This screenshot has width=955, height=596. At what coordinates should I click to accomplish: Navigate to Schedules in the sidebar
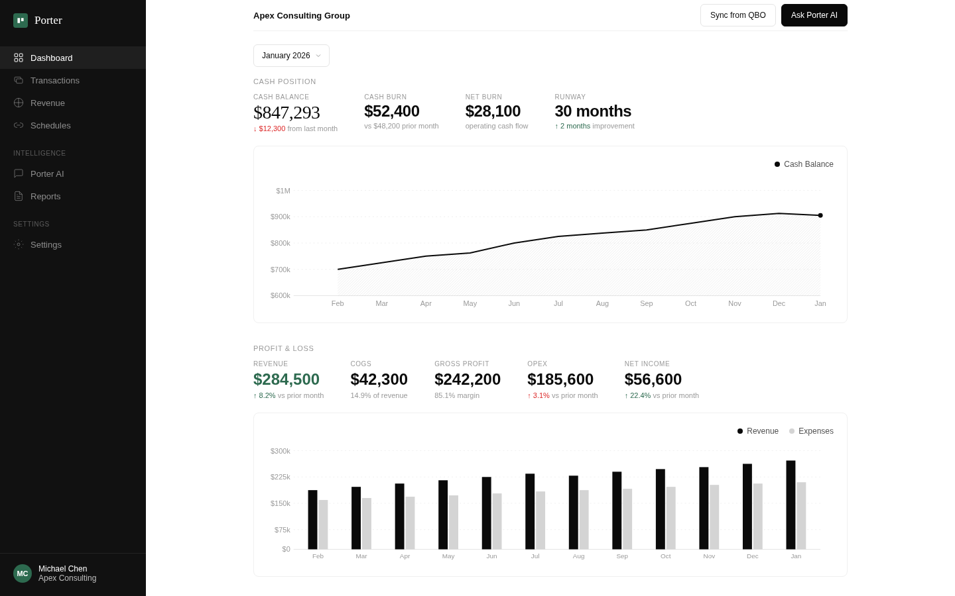50,125
